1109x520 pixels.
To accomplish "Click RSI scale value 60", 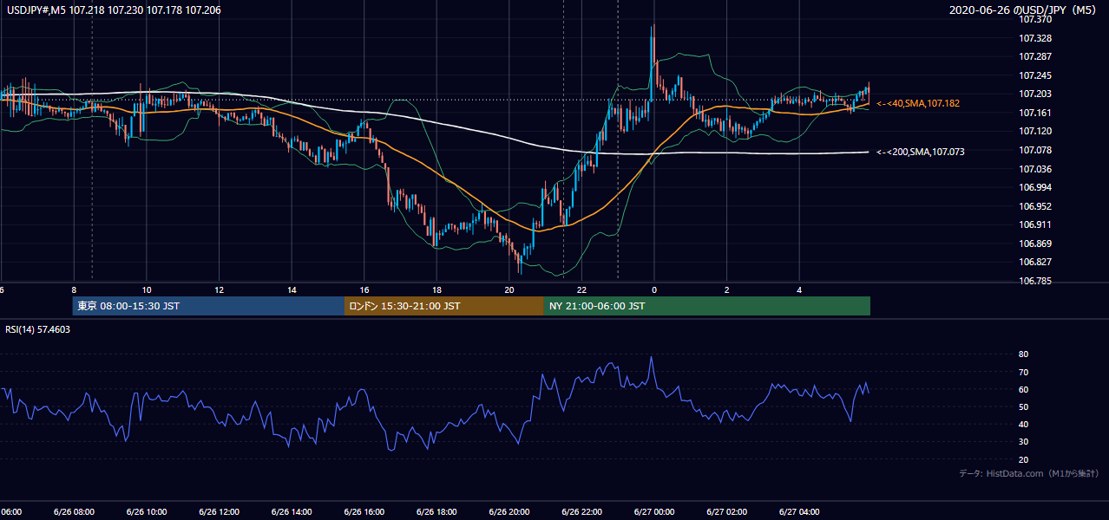I will [x=1024, y=389].
